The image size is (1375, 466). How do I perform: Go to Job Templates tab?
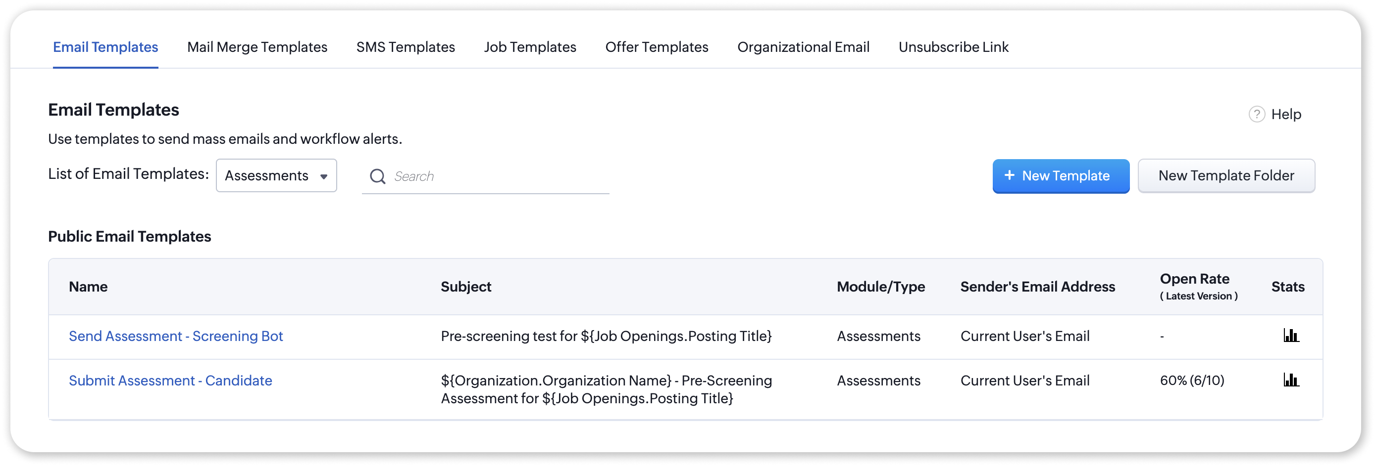click(x=530, y=47)
